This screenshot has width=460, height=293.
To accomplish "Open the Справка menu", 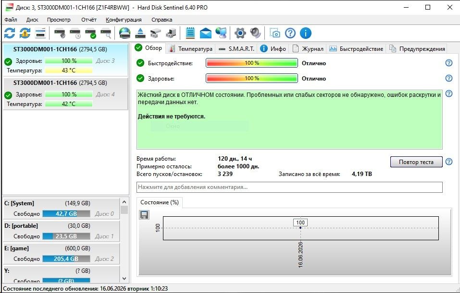I will point(162,20).
